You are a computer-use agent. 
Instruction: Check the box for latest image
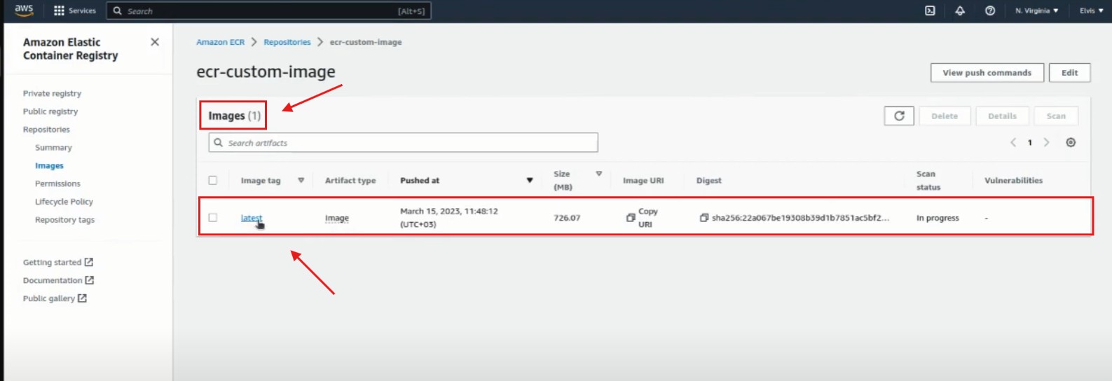[x=213, y=218]
